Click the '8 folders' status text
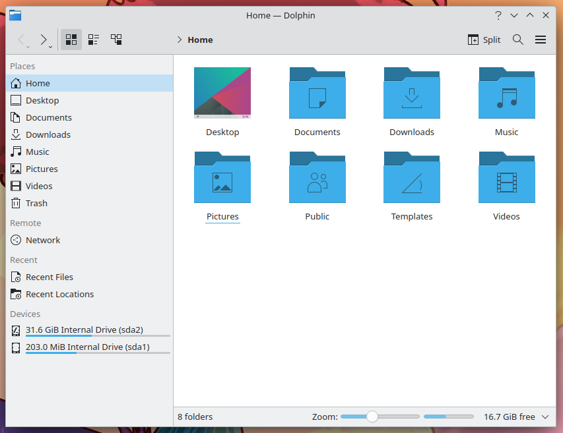This screenshot has height=433, width=563. (x=195, y=417)
